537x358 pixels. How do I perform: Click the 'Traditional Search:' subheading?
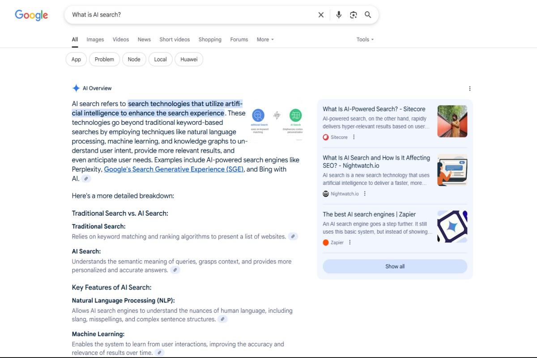98,226
